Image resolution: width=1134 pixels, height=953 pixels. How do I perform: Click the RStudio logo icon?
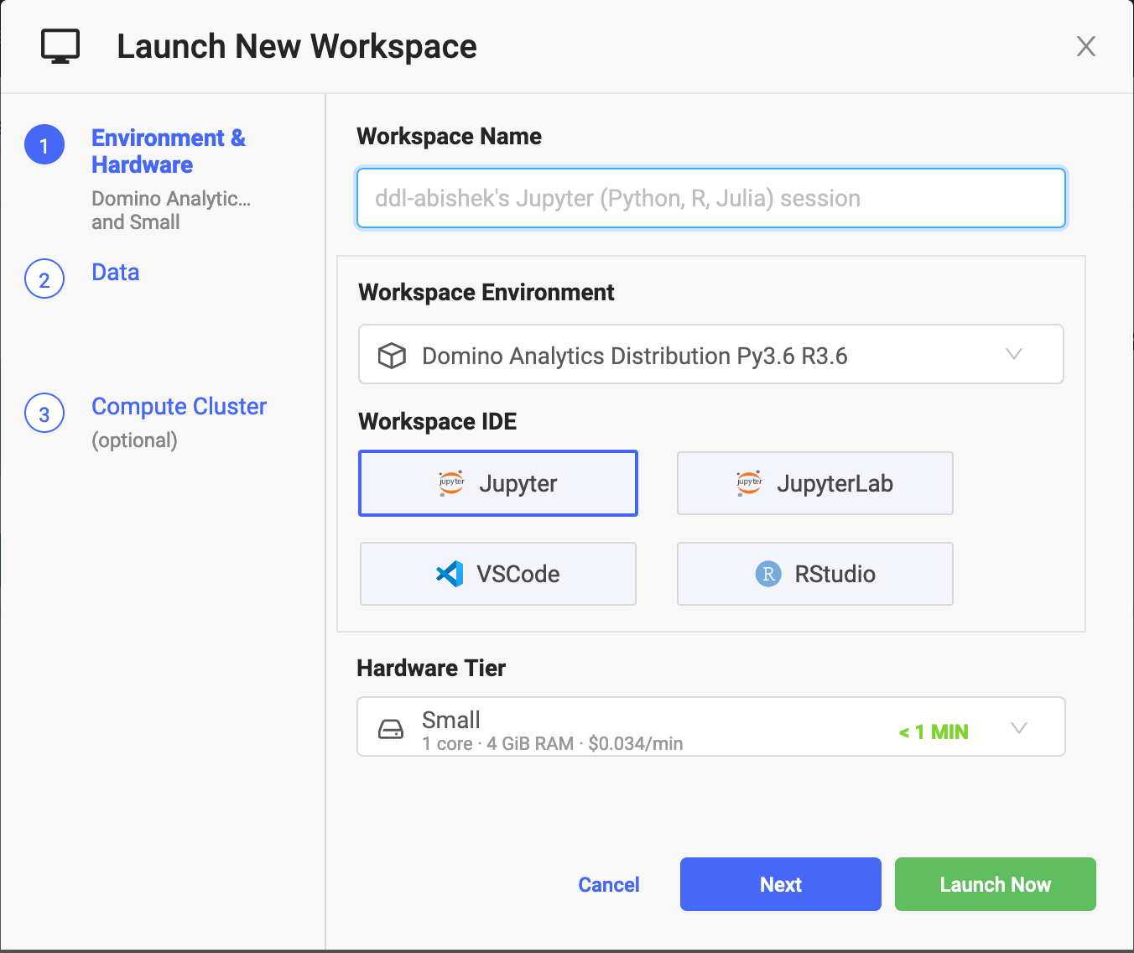click(768, 574)
